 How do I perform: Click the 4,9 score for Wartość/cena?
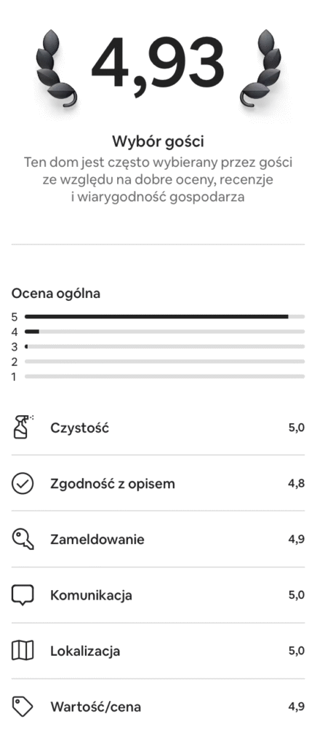click(297, 707)
